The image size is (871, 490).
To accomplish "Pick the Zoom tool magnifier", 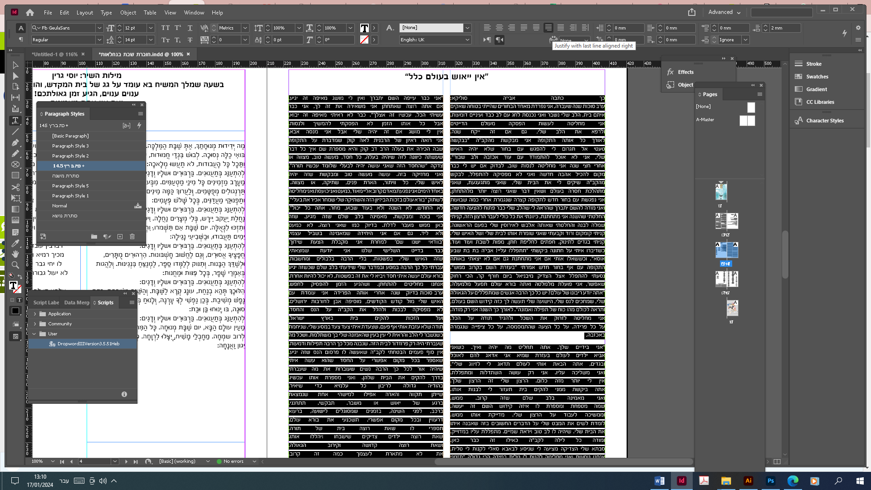I will click(15, 265).
